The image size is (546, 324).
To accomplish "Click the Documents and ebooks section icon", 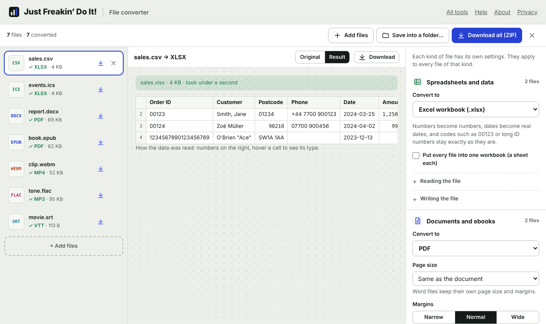I will coord(418,221).
